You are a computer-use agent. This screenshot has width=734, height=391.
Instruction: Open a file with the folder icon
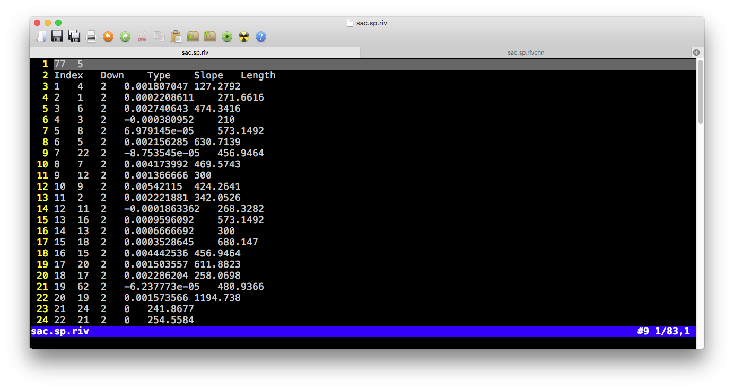[x=41, y=37]
